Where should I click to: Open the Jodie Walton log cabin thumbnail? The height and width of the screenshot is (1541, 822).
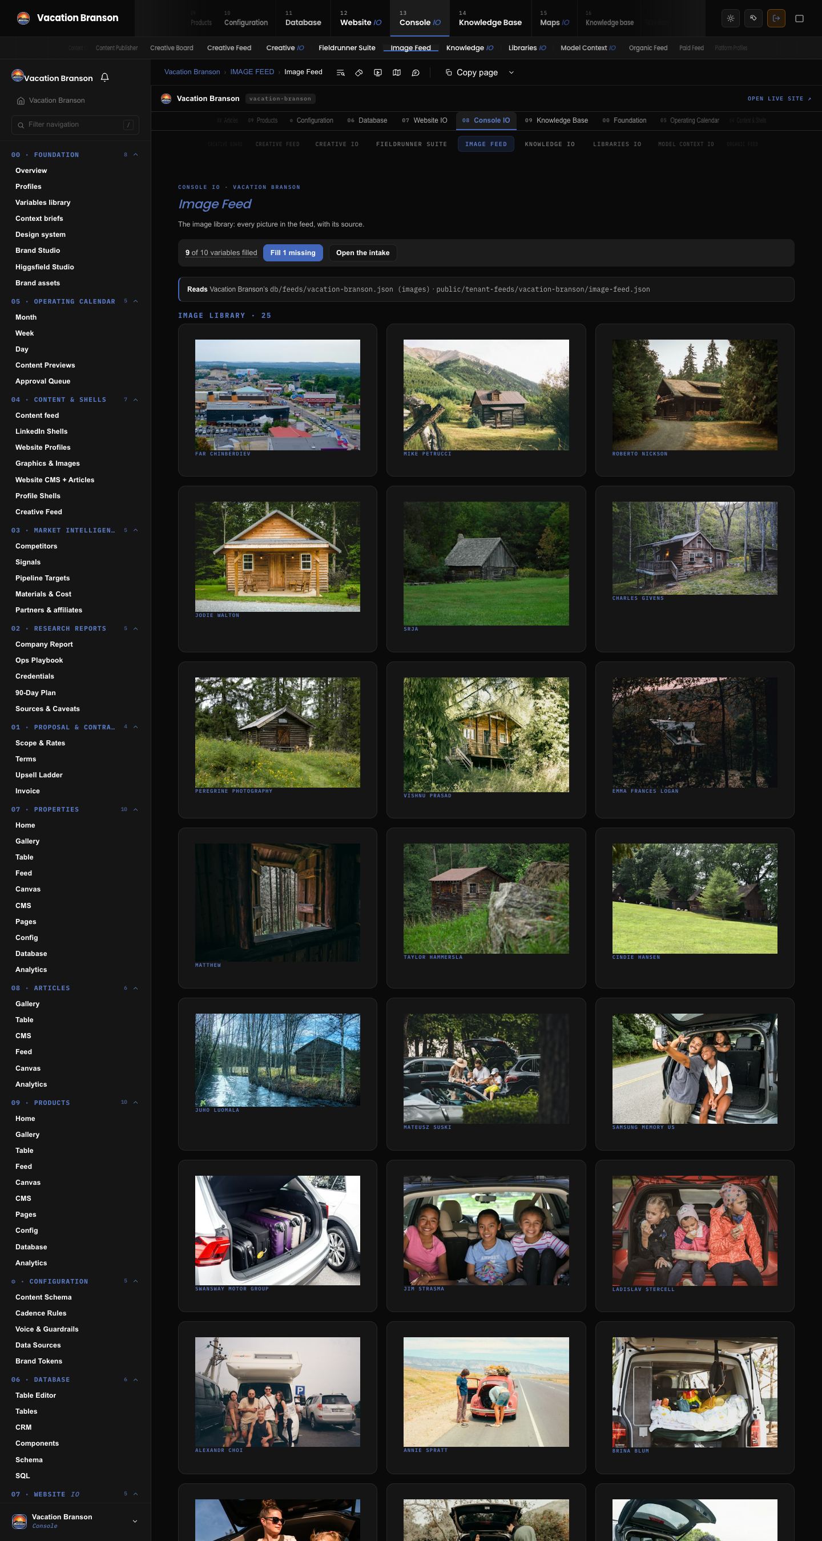(277, 556)
